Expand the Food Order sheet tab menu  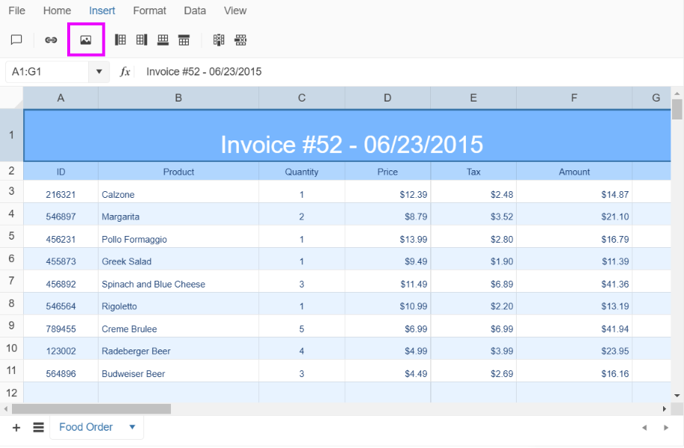point(131,427)
